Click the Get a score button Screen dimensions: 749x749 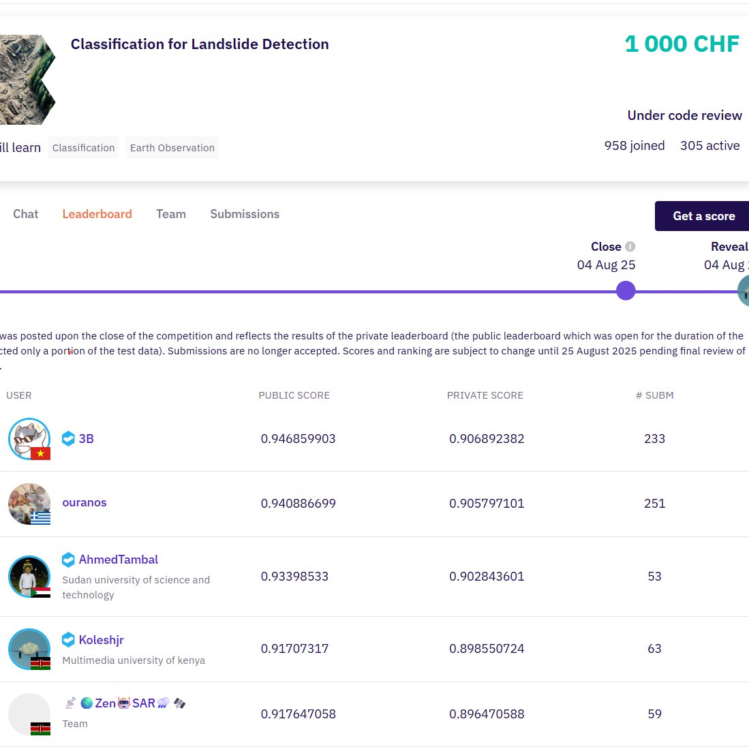coord(702,216)
